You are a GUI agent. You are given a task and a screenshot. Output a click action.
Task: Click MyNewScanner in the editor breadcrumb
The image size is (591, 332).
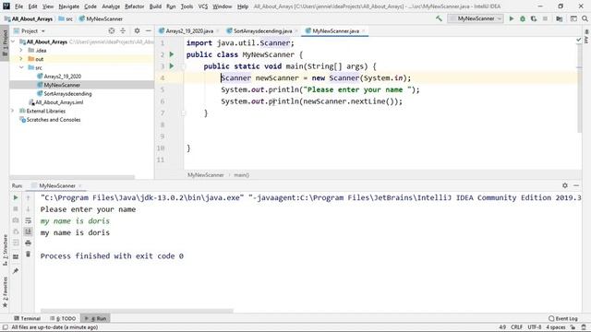[x=205, y=175]
